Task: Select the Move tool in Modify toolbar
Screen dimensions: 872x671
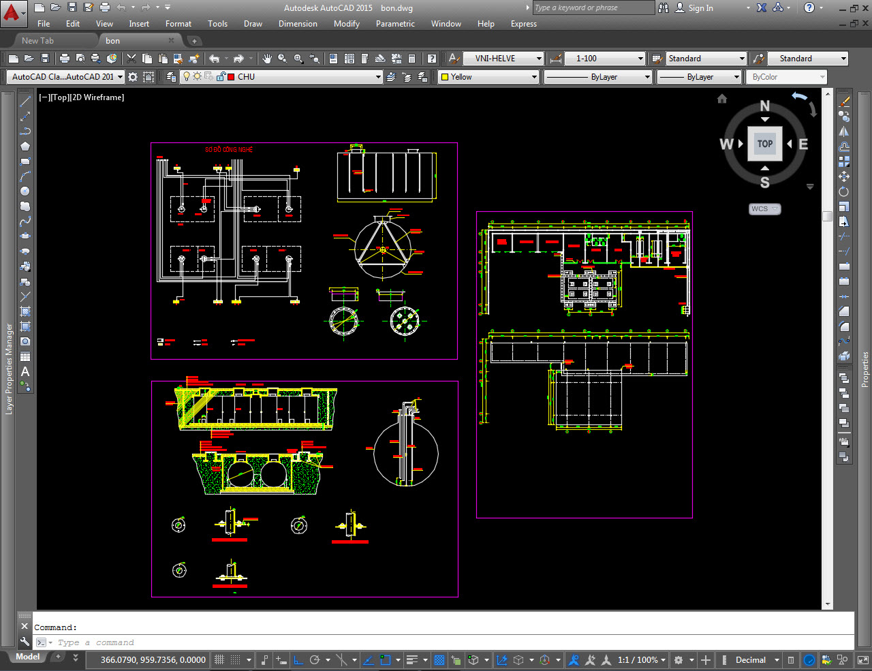Action: tap(844, 176)
